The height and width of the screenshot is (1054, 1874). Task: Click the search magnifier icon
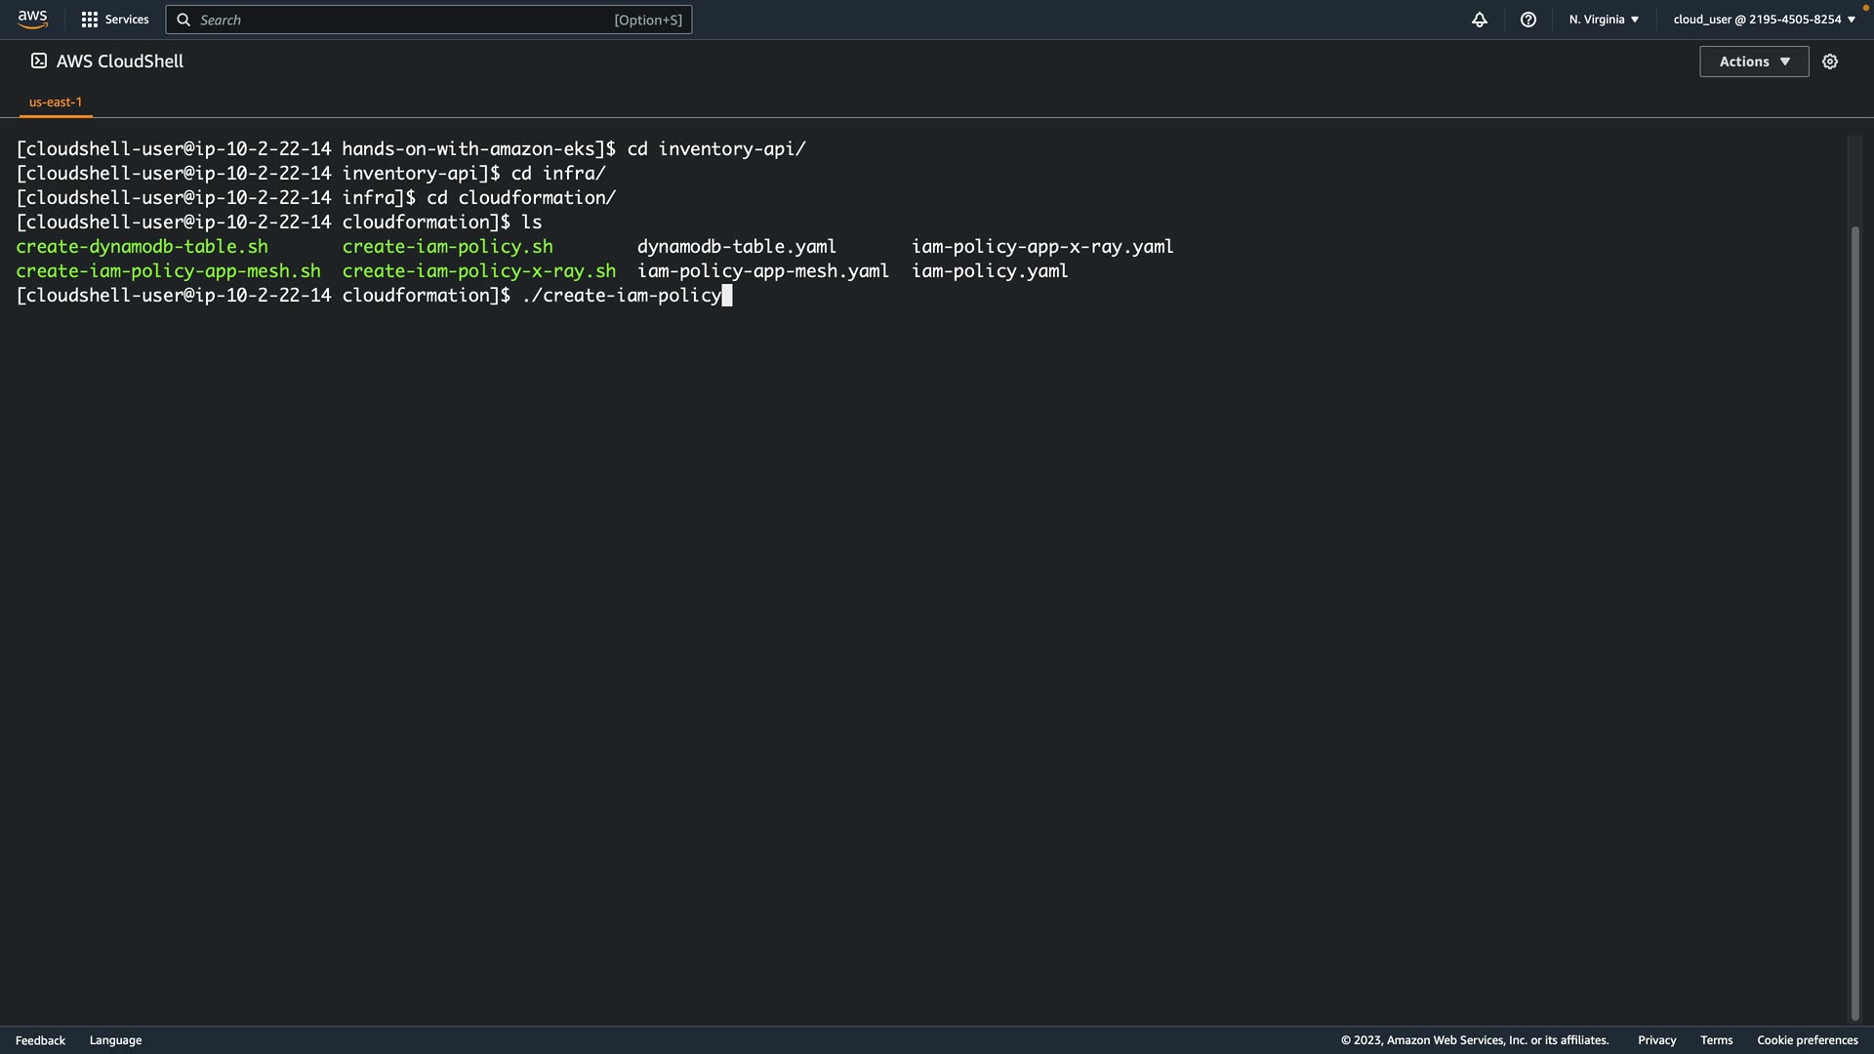183,20
